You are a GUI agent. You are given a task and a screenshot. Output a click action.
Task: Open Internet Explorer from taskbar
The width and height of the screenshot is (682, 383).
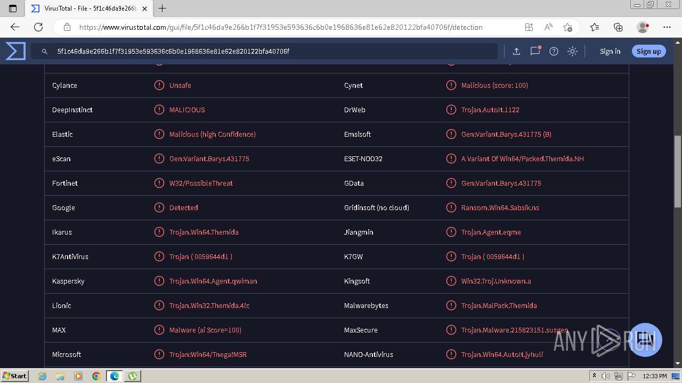click(x=43, y=376)
